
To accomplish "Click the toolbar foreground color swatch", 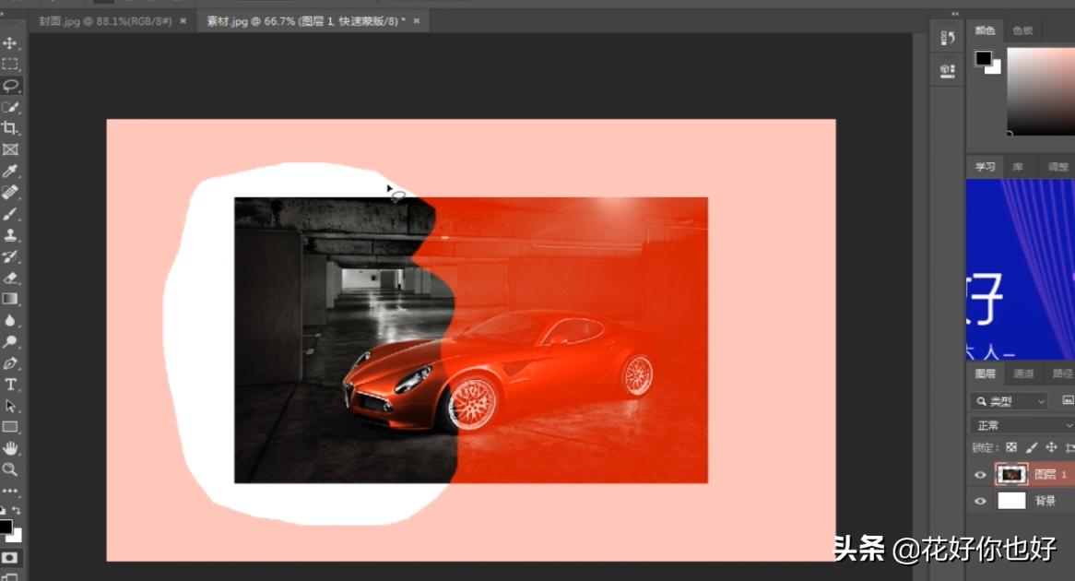I will (x=6, y=526).
